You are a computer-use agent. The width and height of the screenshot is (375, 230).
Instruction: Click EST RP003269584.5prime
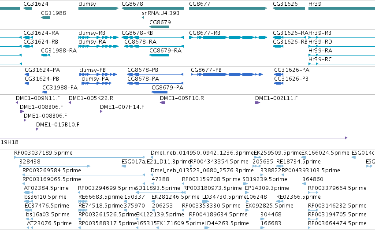[x=52, y=171]
